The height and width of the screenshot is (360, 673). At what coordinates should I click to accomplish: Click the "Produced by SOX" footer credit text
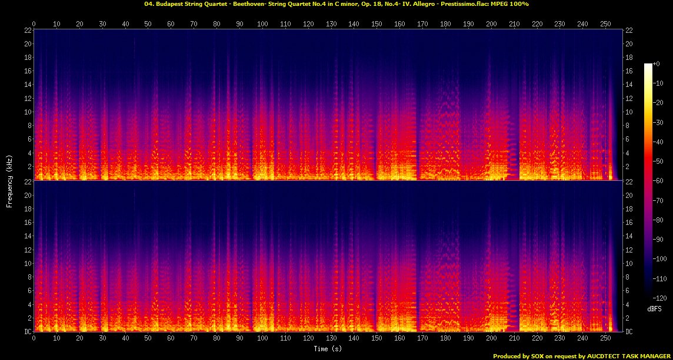click(581, 356)
